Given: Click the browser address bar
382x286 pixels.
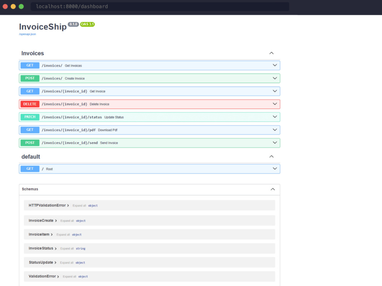Looking at the screenshot, I should pyautogui.click(x=160, y=6).
